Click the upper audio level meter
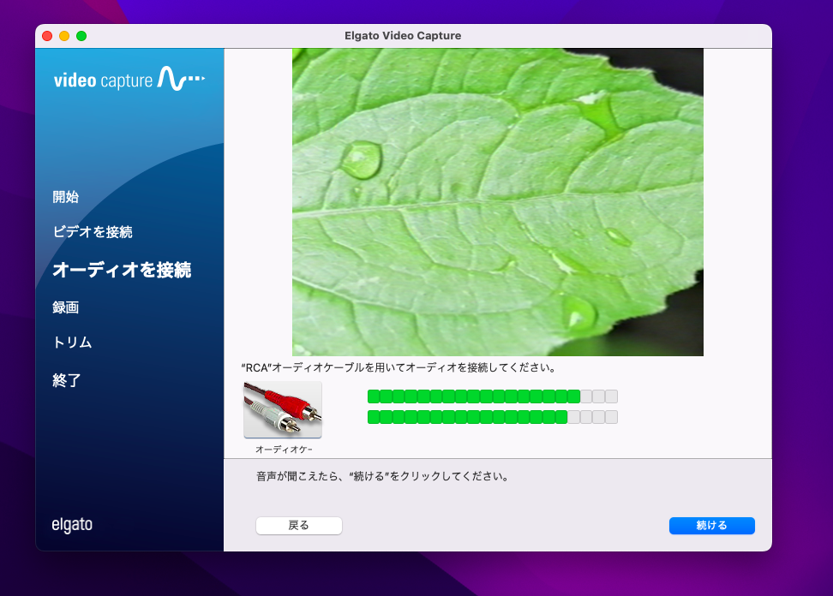The image size is (833, 596). 492,396
